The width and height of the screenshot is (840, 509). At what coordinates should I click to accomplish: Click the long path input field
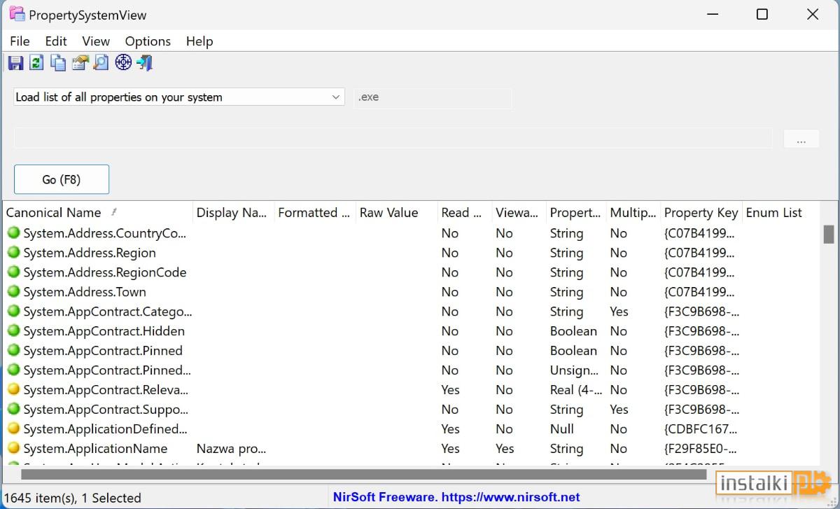click(393, 138)
